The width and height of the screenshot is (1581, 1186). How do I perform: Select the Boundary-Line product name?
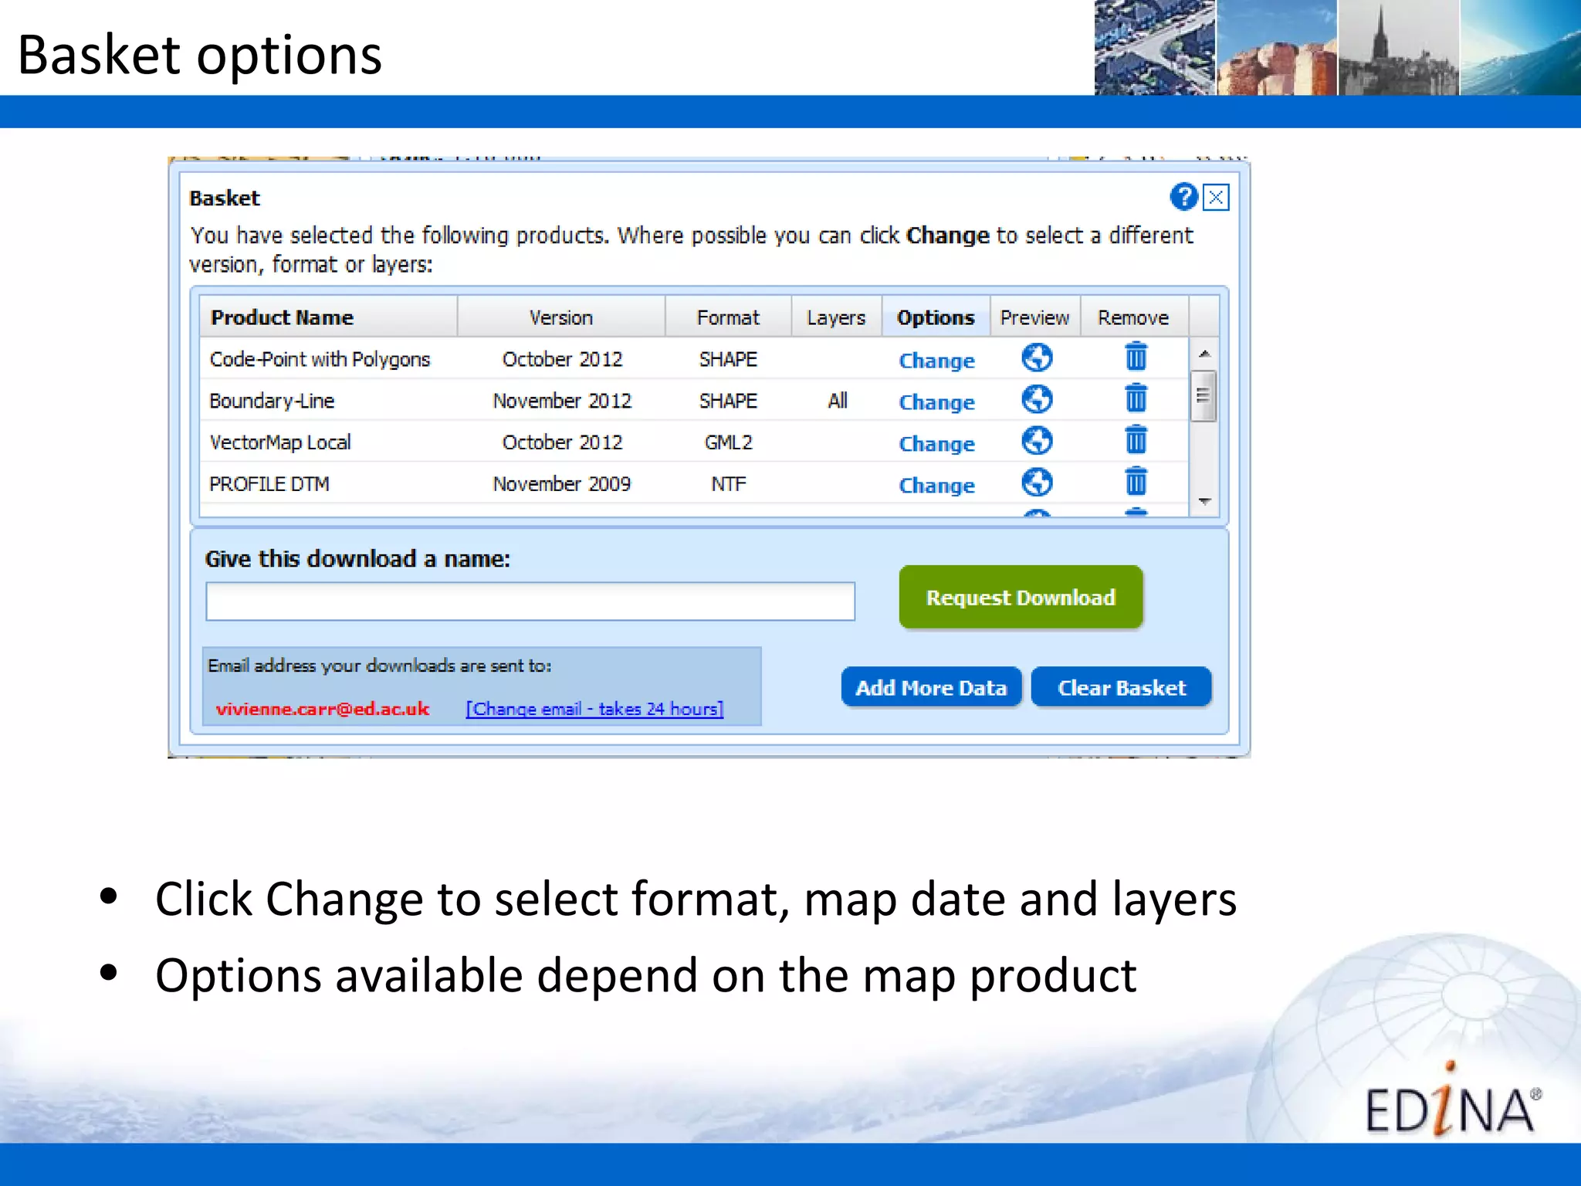tap(272, 401)
